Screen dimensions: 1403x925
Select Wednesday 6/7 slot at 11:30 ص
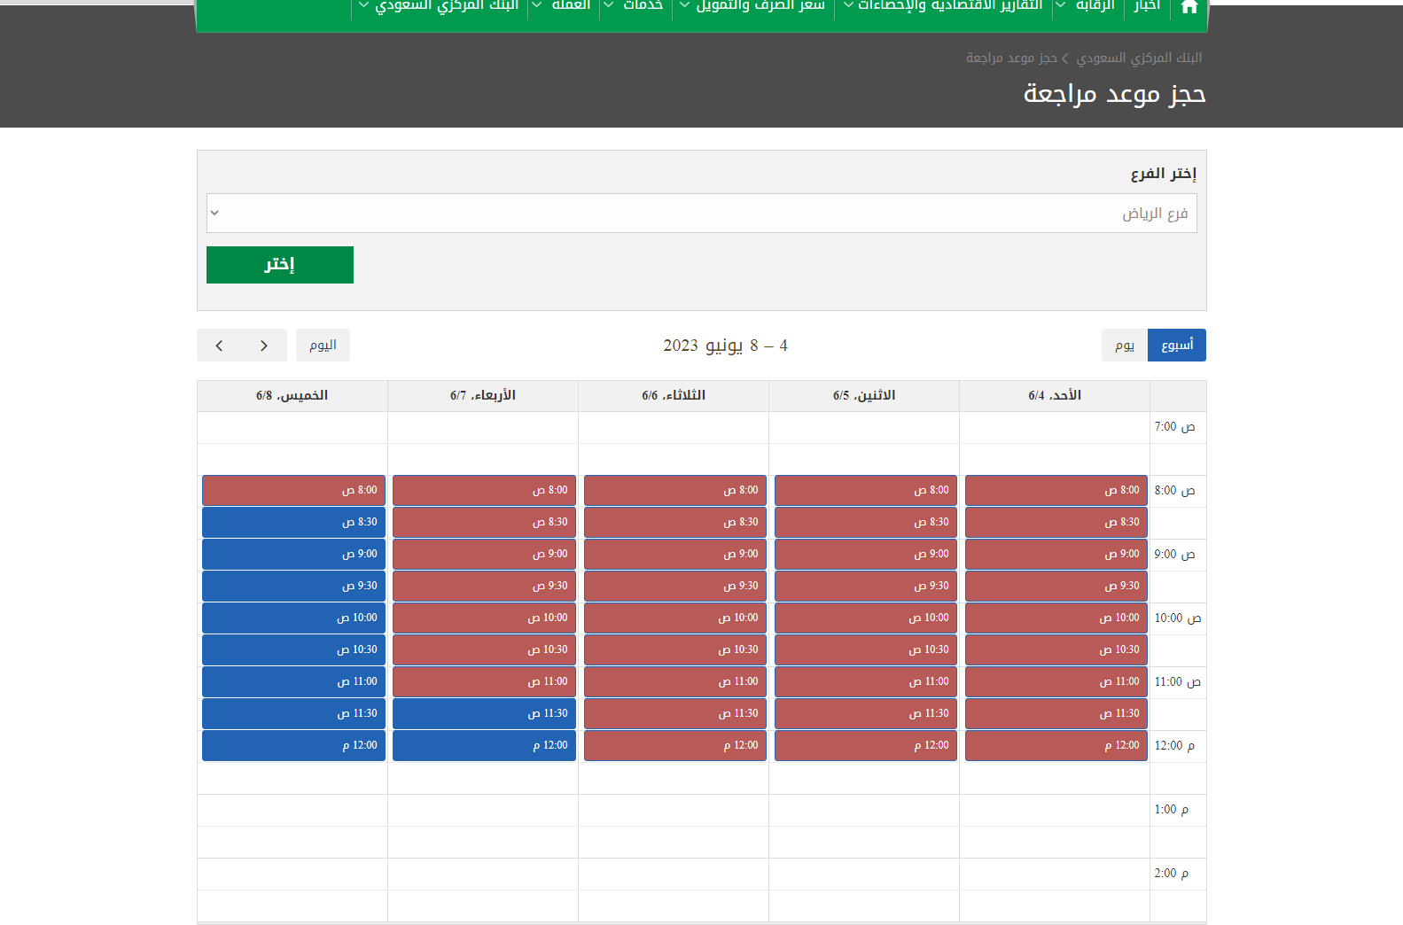coord(485,714)
